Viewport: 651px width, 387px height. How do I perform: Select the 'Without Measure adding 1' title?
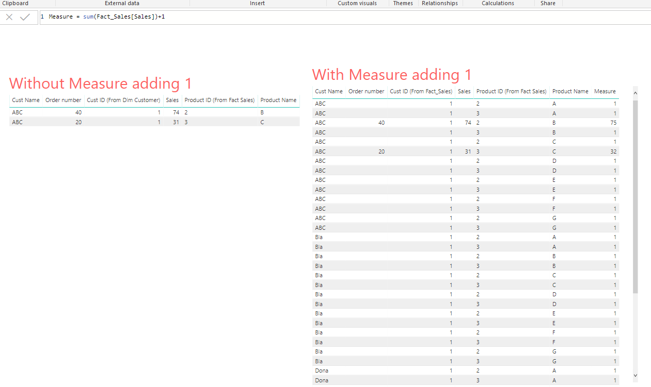[x=101, y=83]
